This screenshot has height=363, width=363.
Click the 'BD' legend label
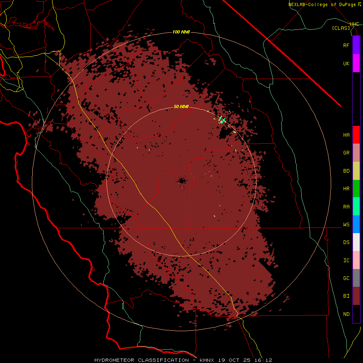[x=346, y=171]
